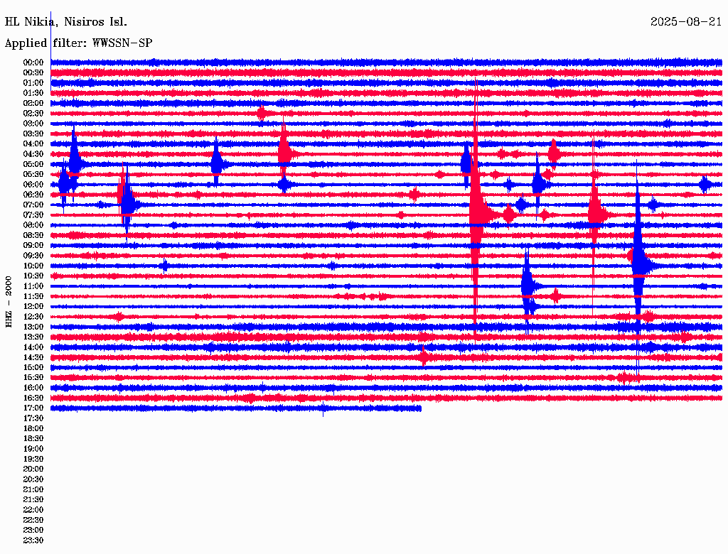The height and width of the screenshot is (554, 728).
Task: Select the 00:30 time label
Action: [33, 72]
